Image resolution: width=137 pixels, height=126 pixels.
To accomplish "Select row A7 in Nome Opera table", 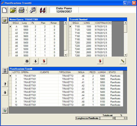I will [x=34, y=49].
